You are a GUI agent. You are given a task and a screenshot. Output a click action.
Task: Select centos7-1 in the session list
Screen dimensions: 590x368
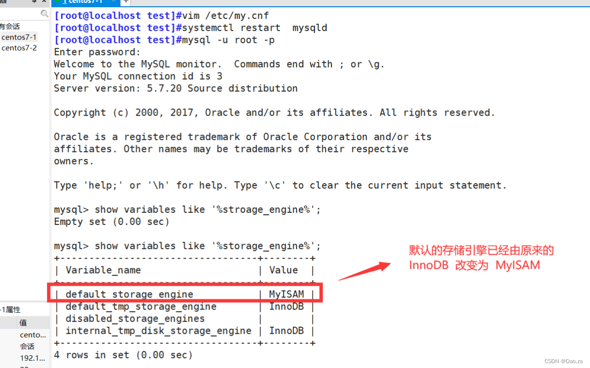coord(19,37)
